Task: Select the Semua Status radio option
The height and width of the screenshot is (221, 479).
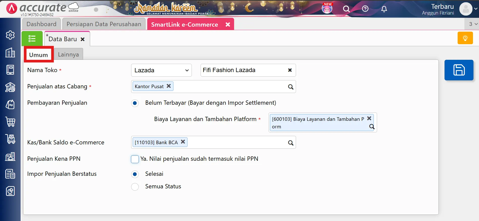Action: pyautogui.click(x=135, y=187)
